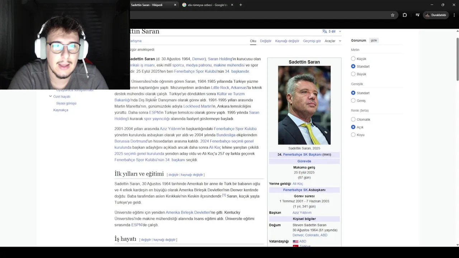The height and width of the screenshot is (258, 459).
Task: Bookmark this page with the star icon
Action: pyautogui.click(x=393, y=15)
